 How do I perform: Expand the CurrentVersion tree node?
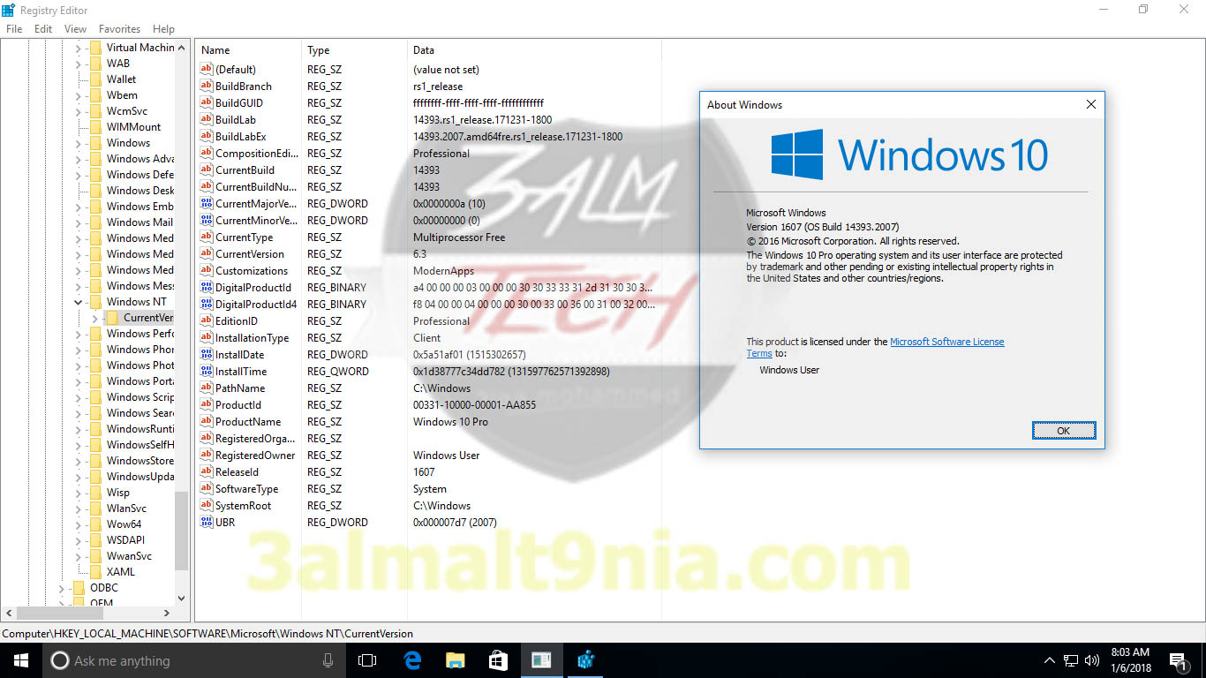point(95,318)
